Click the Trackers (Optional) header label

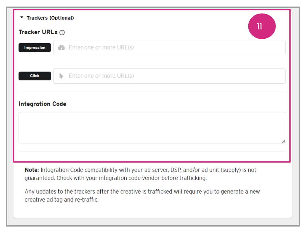click(x=50, y=18)
